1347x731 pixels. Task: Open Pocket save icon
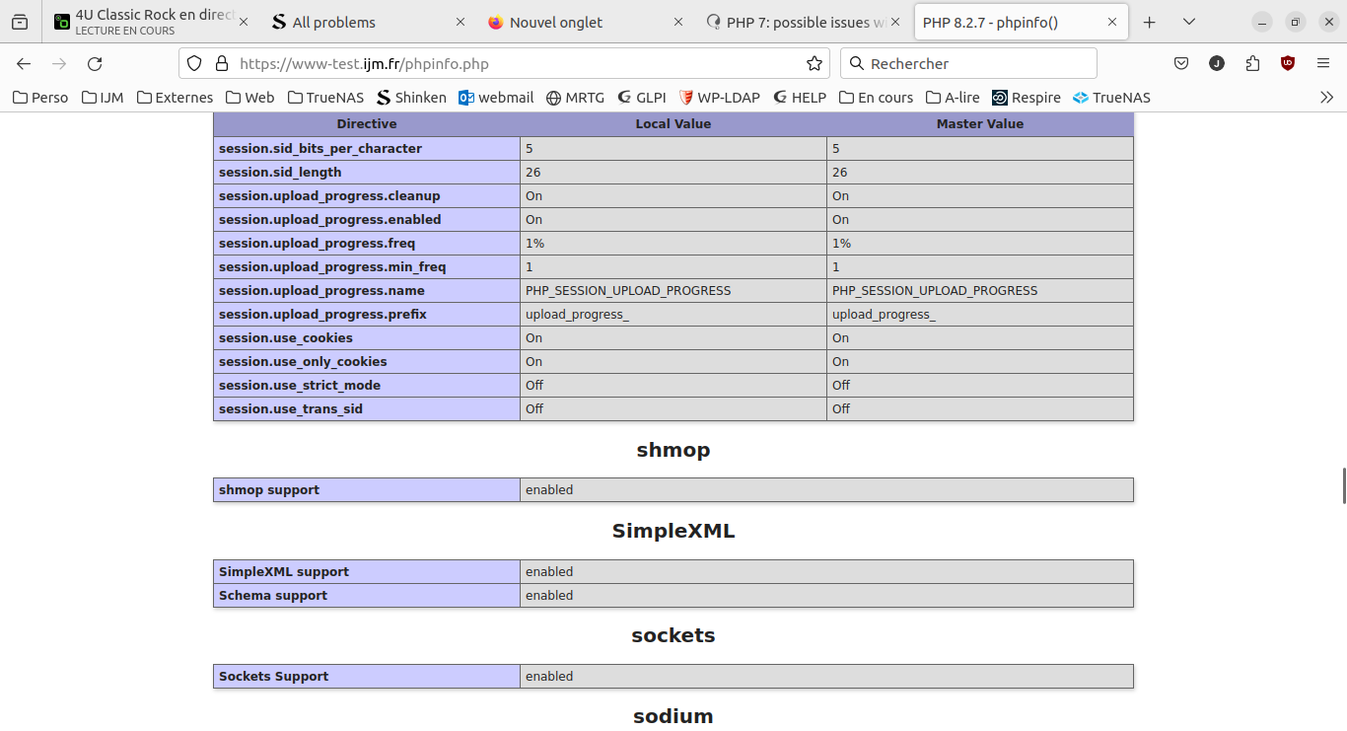click(x=1181, y=63)
